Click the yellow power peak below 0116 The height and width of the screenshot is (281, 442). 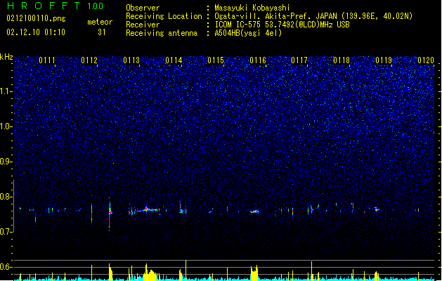pyautogui.click(x=254, y=273)
